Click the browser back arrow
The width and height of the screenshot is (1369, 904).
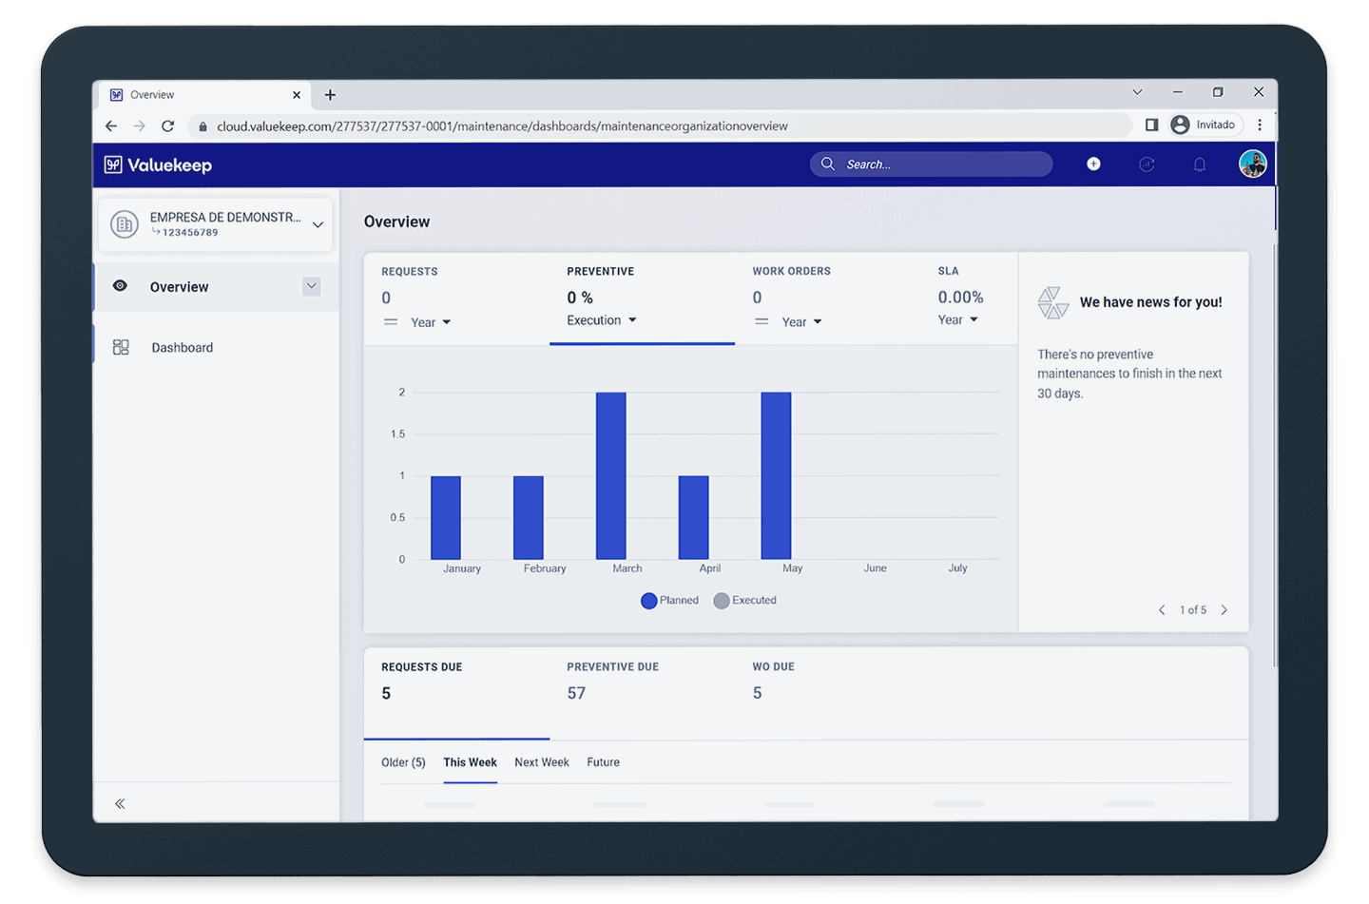111,125
